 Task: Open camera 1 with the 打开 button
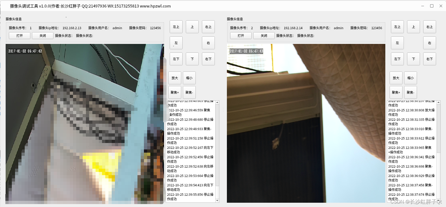tap(20, 36)
